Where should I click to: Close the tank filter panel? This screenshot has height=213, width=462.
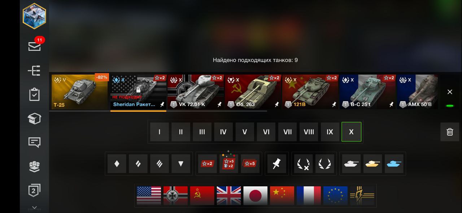point(450,92)
